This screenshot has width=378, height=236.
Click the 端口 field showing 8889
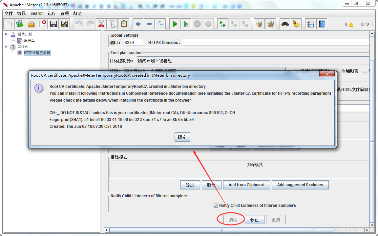pyautogui.click(x=133, y=43)
